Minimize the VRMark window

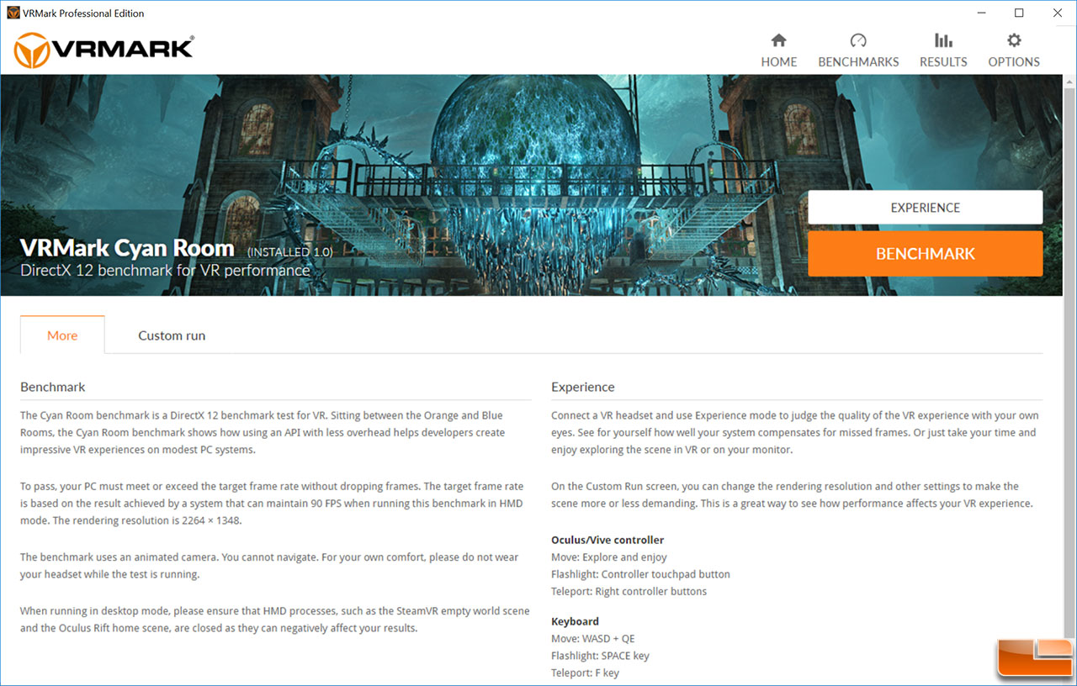(981, 13)
